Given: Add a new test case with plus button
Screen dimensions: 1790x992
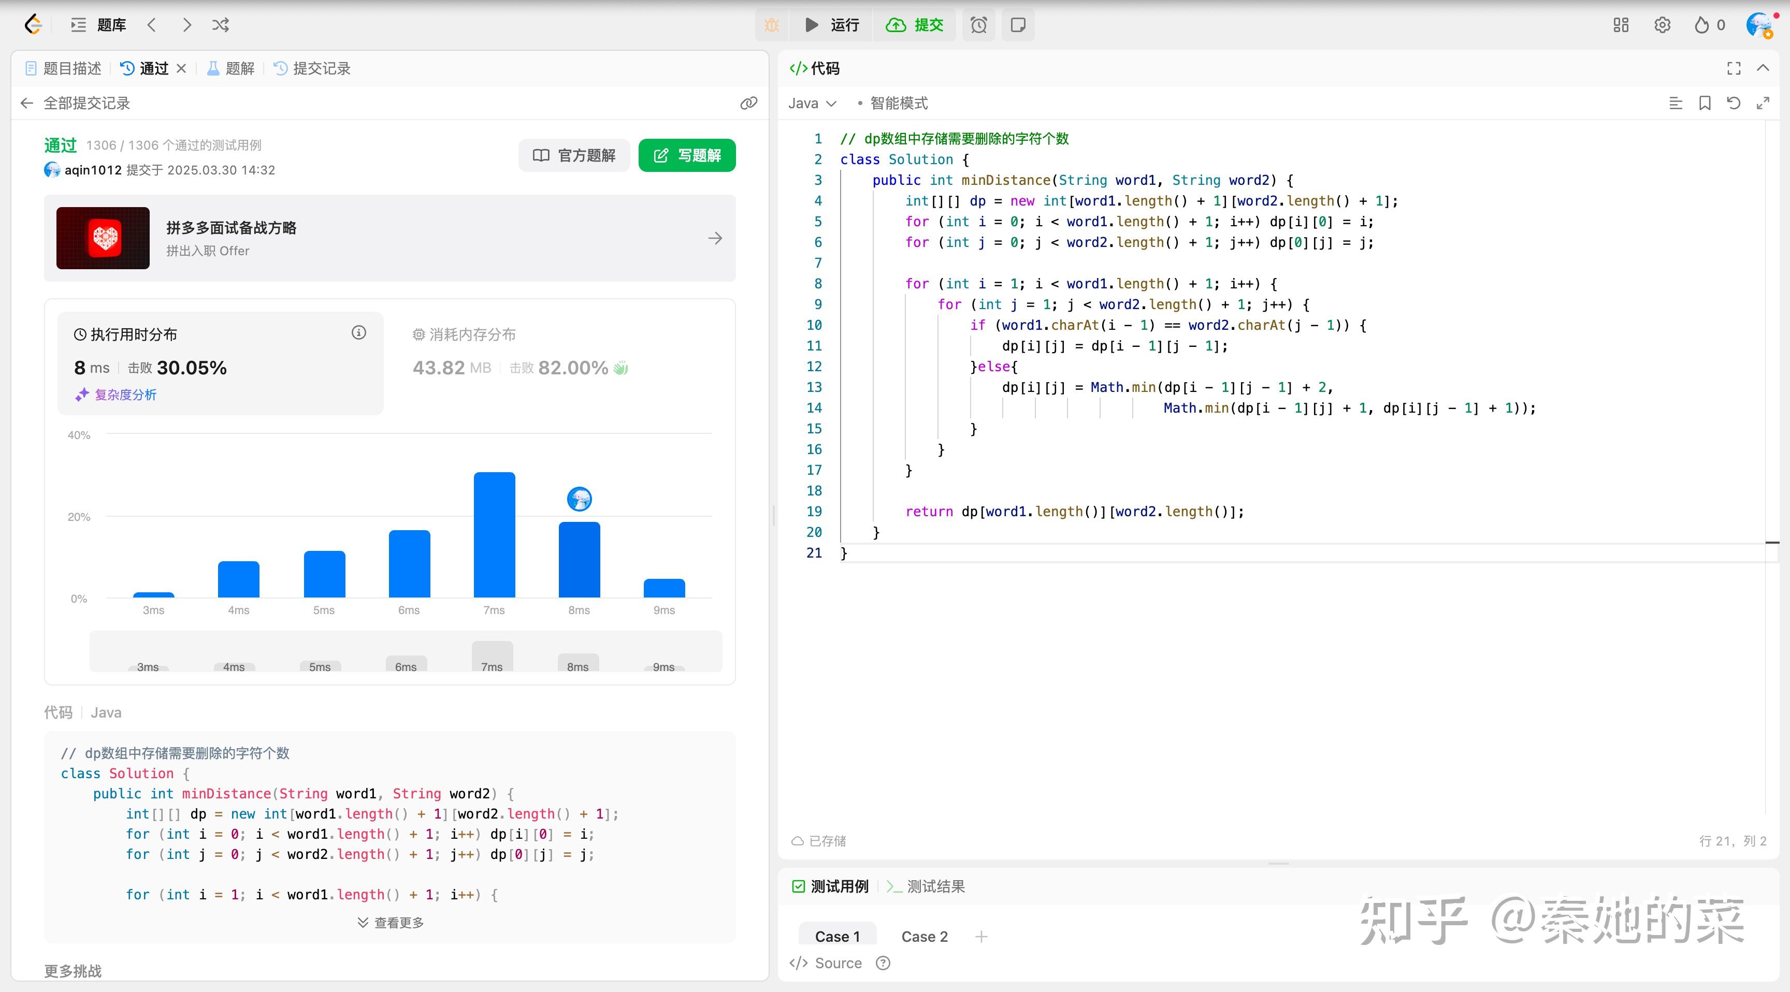Looking at the screenshot, I should coord(981,936).
